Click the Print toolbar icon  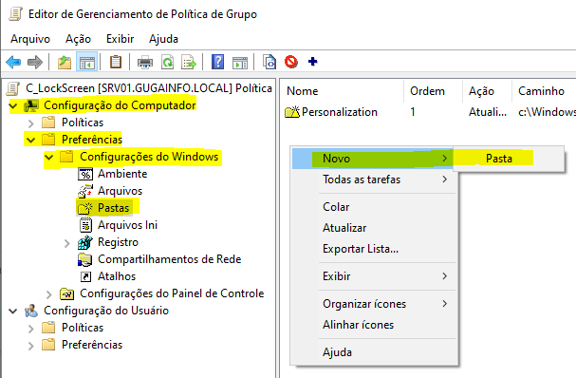pyautogui.click(x=145, y=62)
